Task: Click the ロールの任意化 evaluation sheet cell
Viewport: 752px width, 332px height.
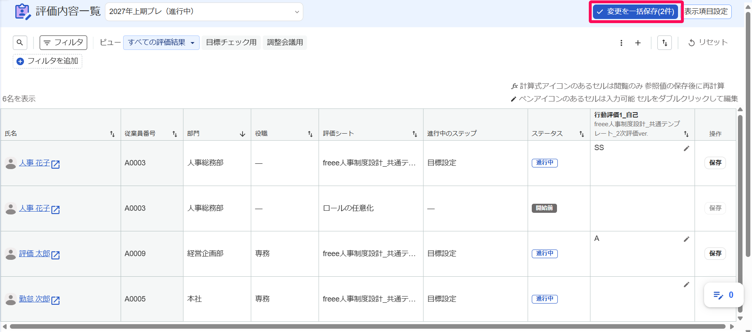Action: tap(371, 208)
